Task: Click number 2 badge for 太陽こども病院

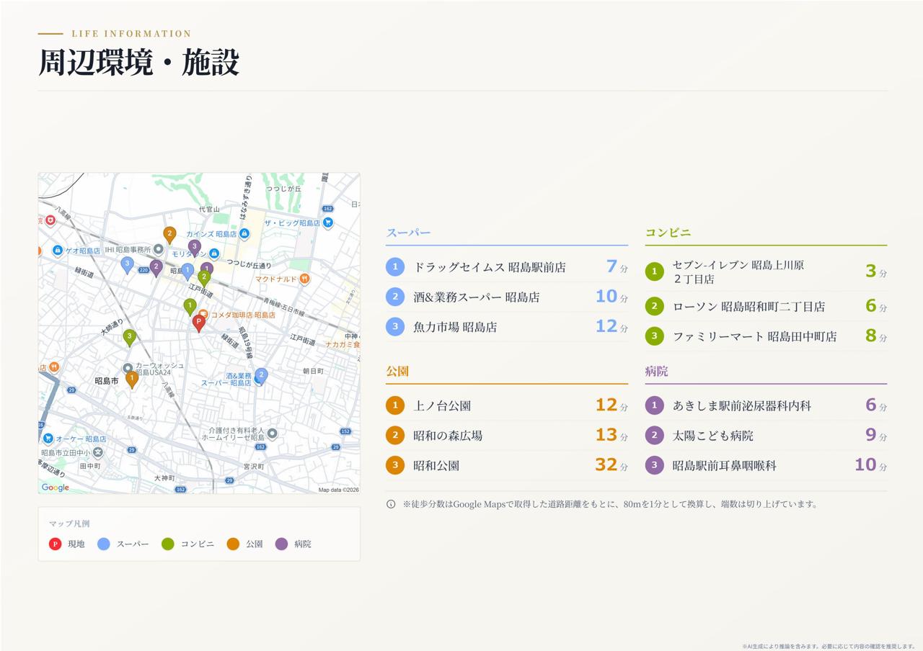Action: point(654,436)
